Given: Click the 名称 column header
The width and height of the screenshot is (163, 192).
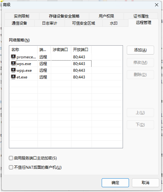Looking at the screenshot, I should (x=23, y=49).
